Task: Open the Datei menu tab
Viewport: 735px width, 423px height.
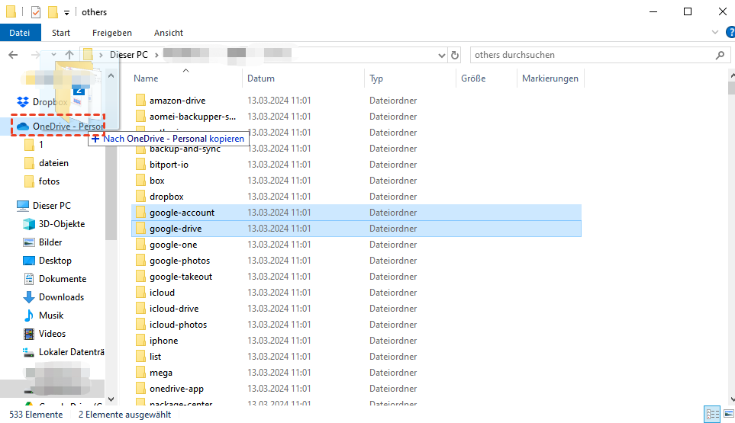Action: (x=20, y=33)
